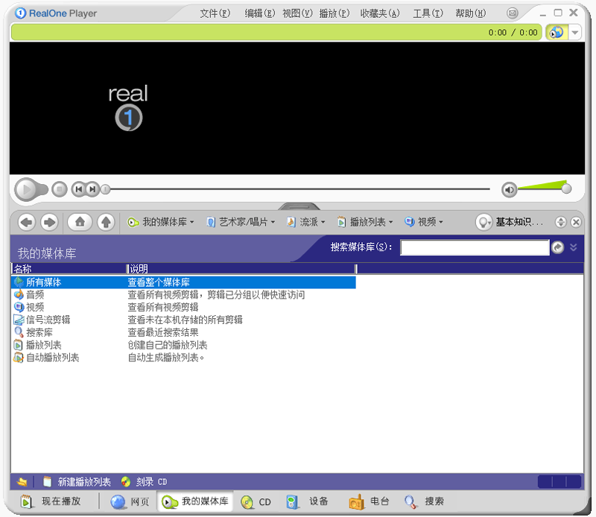Image resolution: width=596 pixels, height=517 pixels.
Task: Open the 视图(V) menu
Action: 297,13
